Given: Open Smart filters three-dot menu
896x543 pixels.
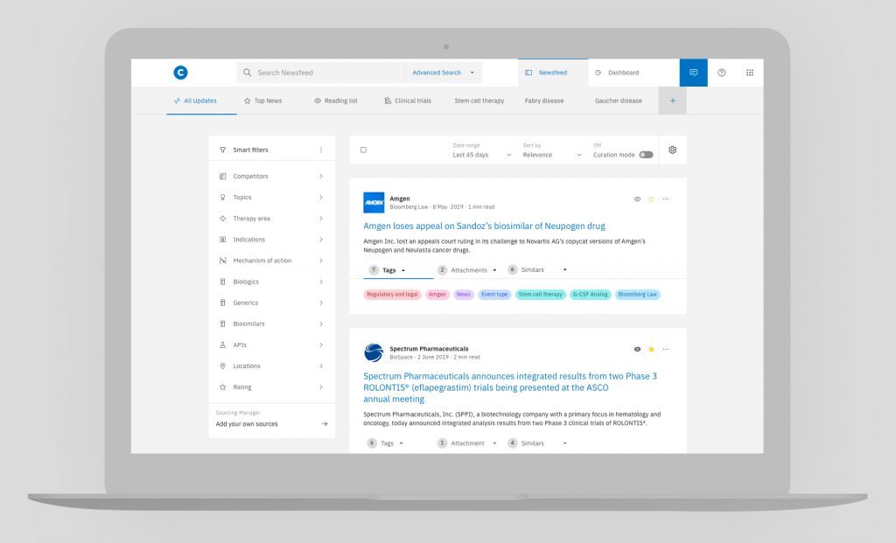Looking at the screenshot, I should [321, 150].
